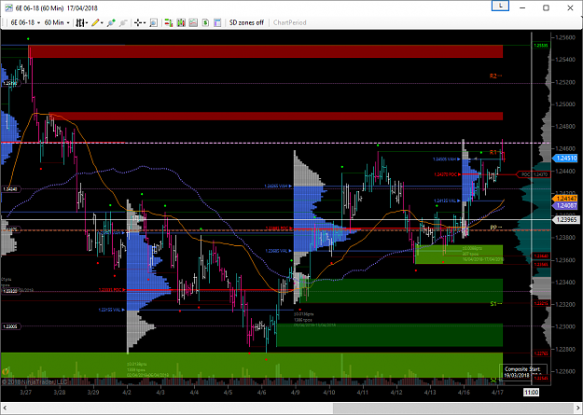This screenshot has width=583, height=415.
Task: Click the 4/9 date label
Action: coord(296,392)
